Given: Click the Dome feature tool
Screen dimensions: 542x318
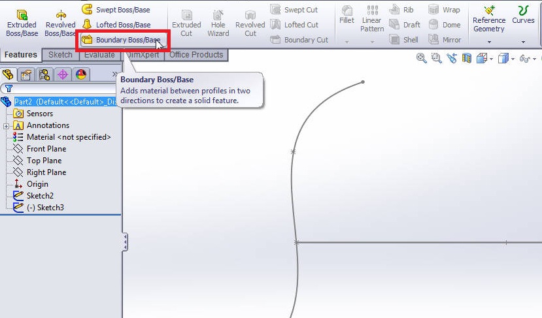Looking at the screenshot, I should (444, 25).
